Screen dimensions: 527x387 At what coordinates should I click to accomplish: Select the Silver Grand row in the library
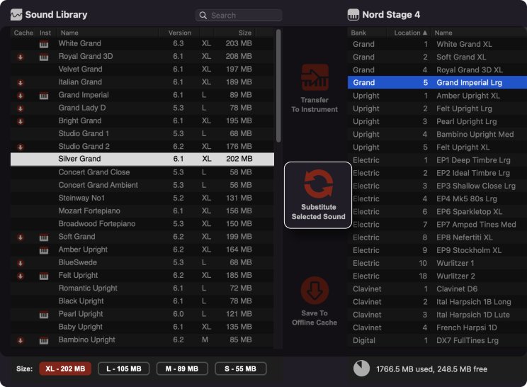[142, 159]
